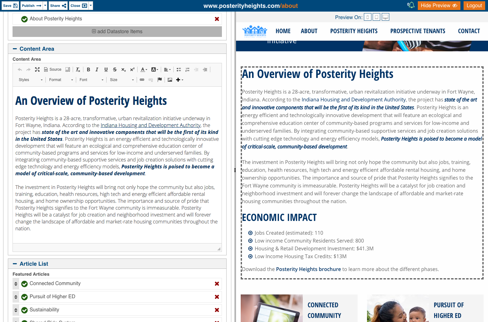Click the Redo arrow in editor toolbar
This screenshot has width=488, height=322.
[29, 69]
